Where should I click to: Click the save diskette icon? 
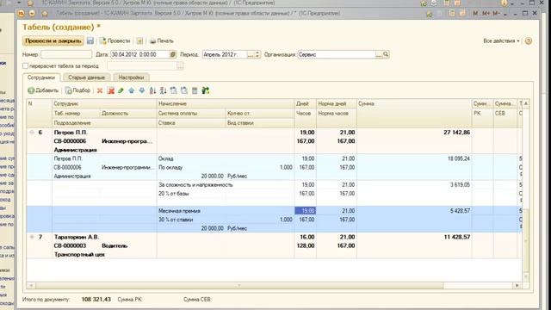coord(90,40)
